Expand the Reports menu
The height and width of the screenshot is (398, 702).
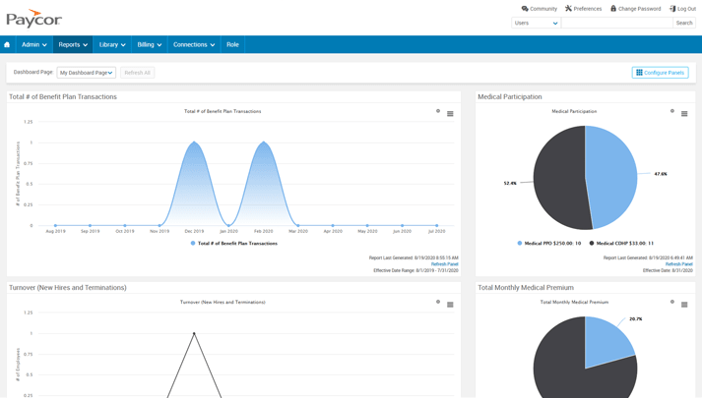(73, 44)
